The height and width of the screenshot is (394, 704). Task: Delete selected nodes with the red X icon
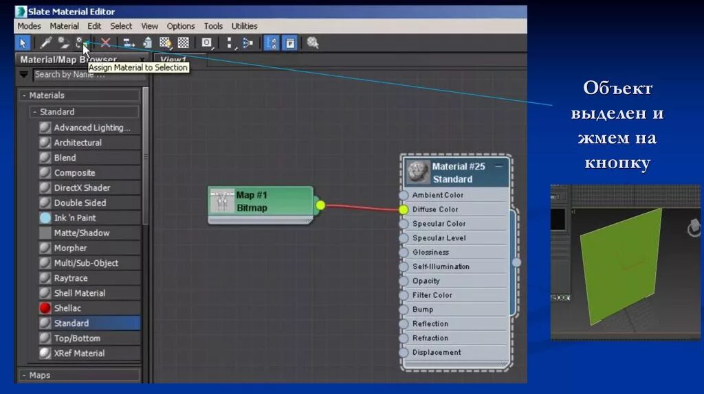pyautogui.click(x=105, y=43)
